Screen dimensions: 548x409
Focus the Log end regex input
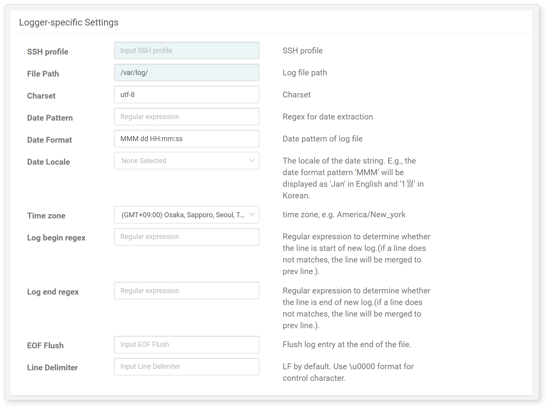pos(187,291)
